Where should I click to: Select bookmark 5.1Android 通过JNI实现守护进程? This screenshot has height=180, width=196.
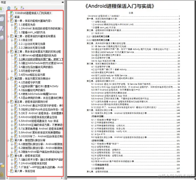[x=41, y=105]
